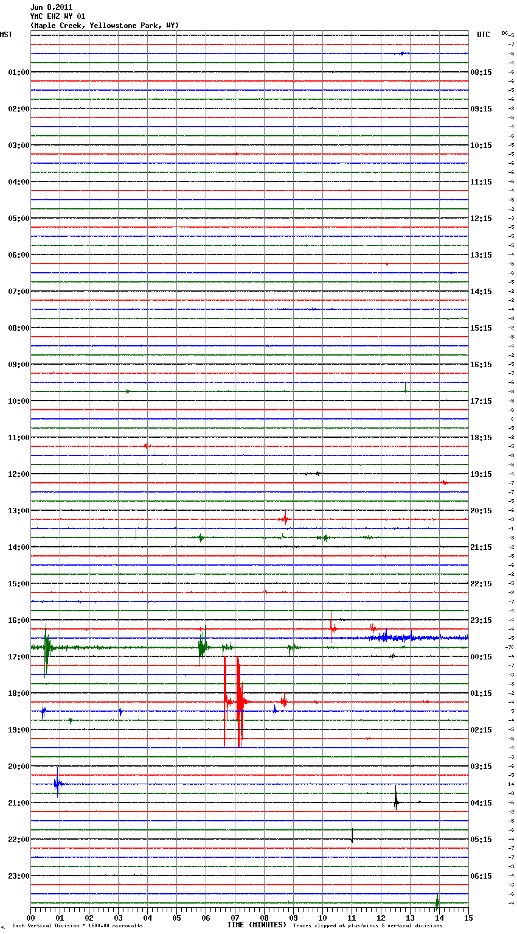
Task: Select MST time label "17:00"
Action: pyautogui.click(x=19, y=657)
